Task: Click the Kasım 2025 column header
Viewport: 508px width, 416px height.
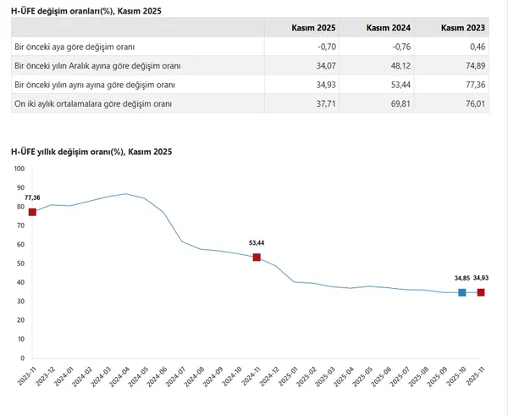Action: pos(312,28)
